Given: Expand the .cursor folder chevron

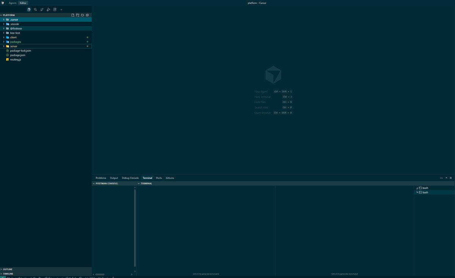Looking at the screenshot, I should (3, 19).
